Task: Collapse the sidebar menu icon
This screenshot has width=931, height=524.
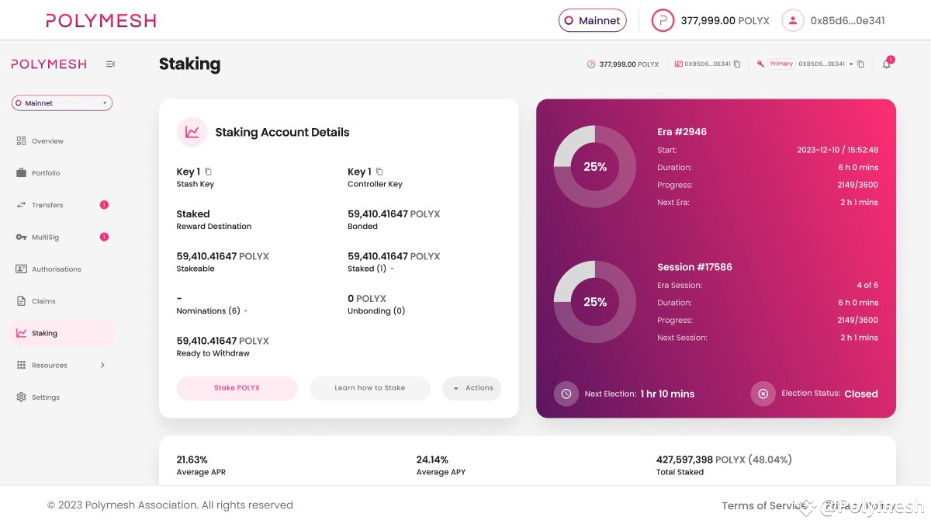Action: [x=110, y=64]
